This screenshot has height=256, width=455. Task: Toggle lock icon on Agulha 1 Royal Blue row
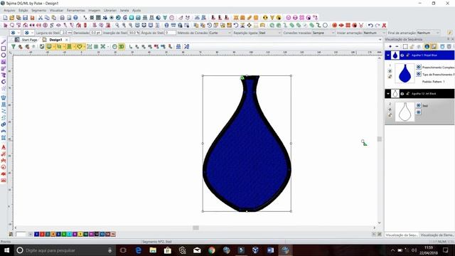407,55
